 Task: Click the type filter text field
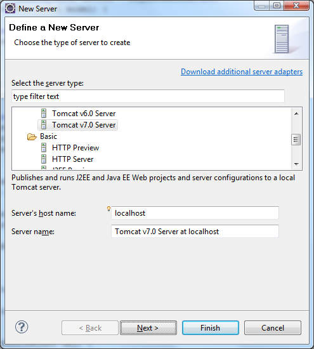pos(148,96)
